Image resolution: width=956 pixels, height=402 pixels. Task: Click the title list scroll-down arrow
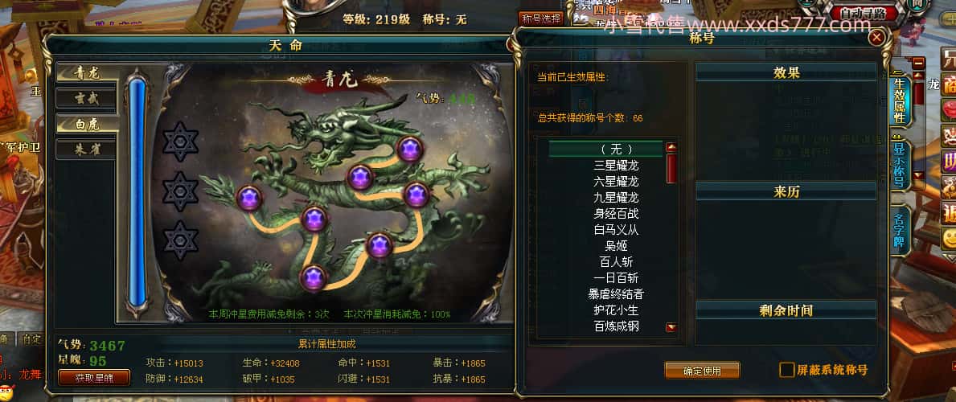point(671,327)
